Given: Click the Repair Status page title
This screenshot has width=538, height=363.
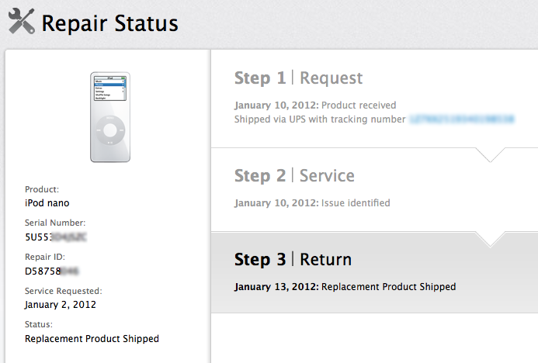Looking at the screenshot, I should (x=109, y=22).
